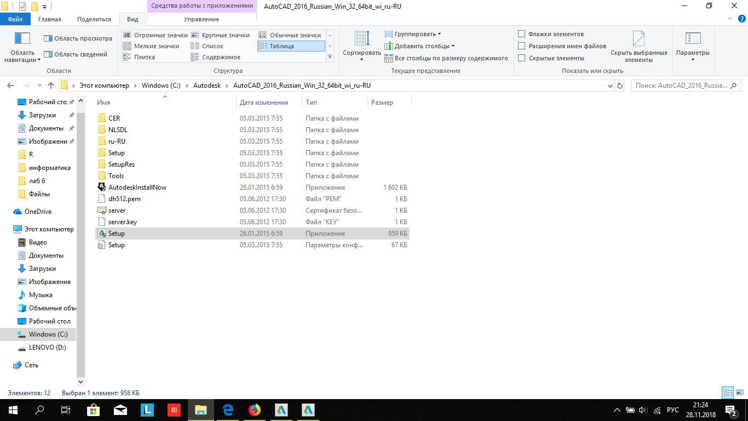Select Details (Таблица) layout
Screen dimensions: 748x421
[290, 46]
